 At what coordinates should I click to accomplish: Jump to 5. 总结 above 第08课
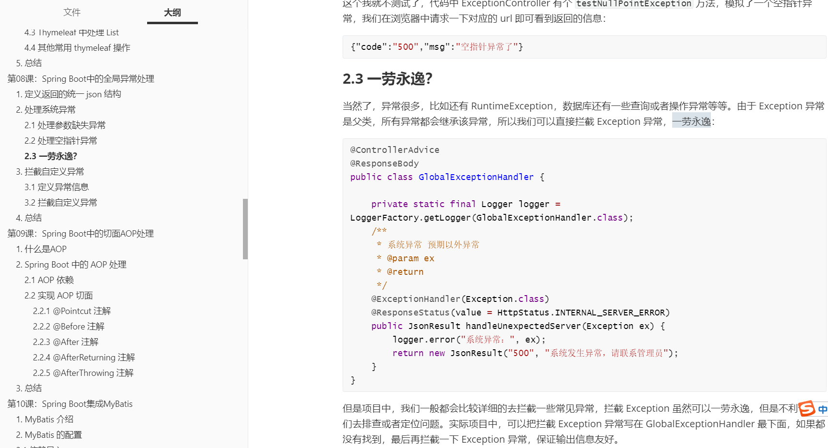click(x=29, y=63)
